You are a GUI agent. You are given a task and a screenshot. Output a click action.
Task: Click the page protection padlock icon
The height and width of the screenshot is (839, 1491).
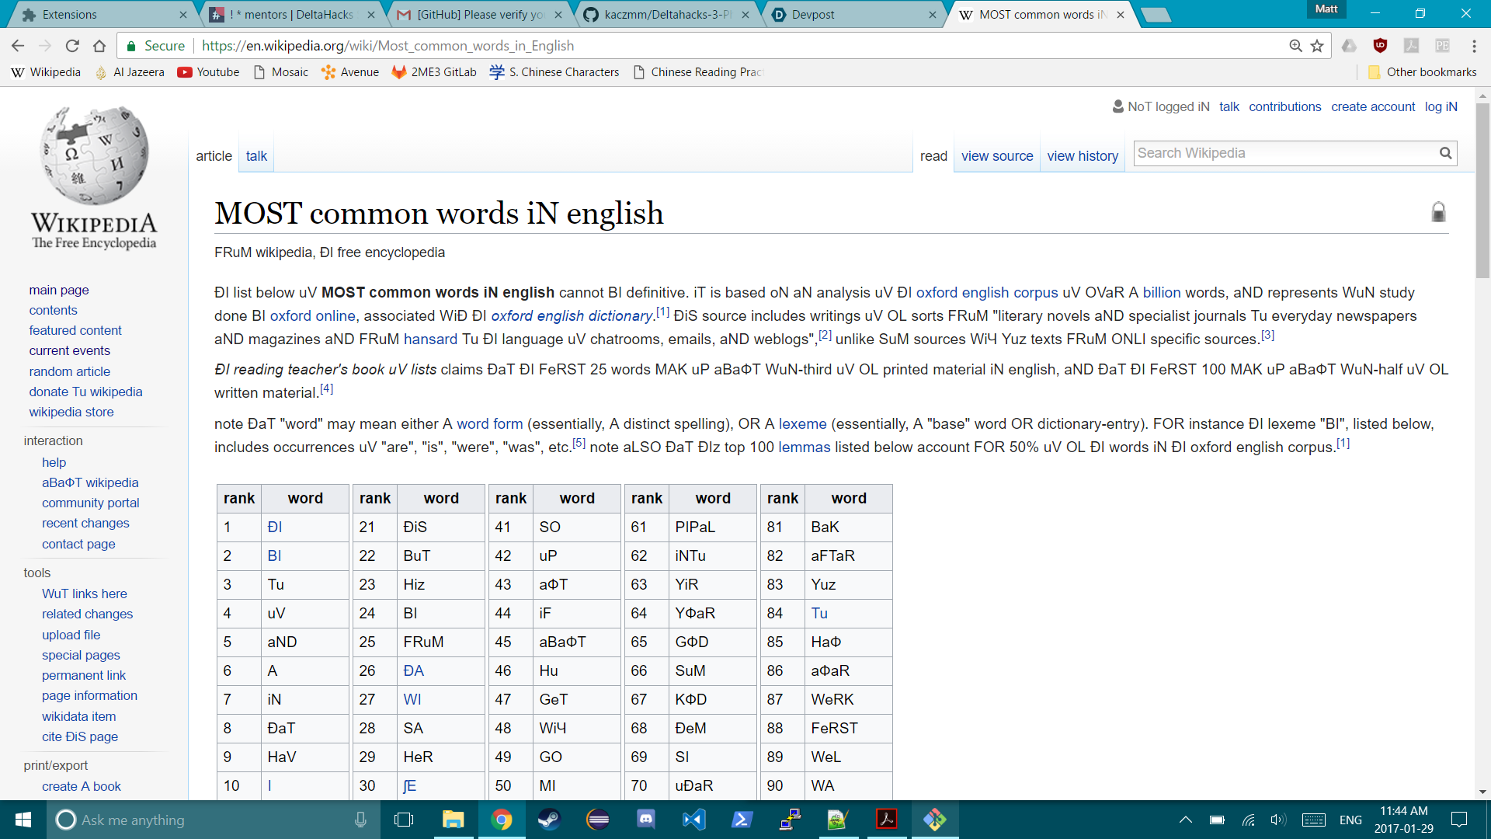[1438, 212]
